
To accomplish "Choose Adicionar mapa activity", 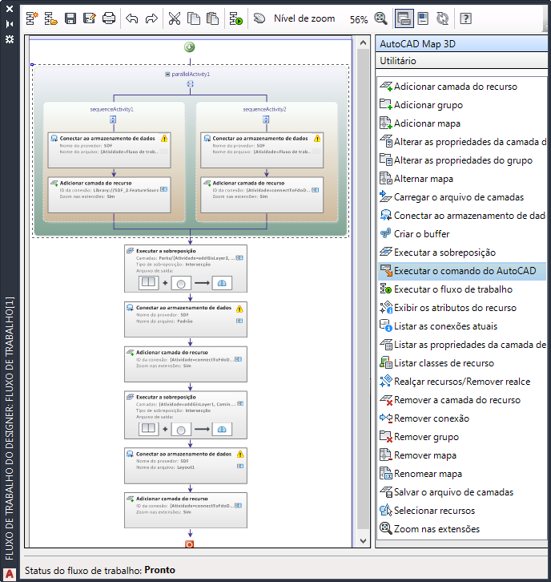I will 462,123.
